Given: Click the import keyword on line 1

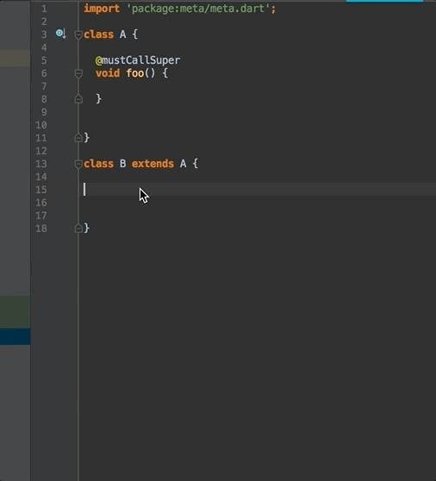Looking at the screenshot, I should (102, 9).
